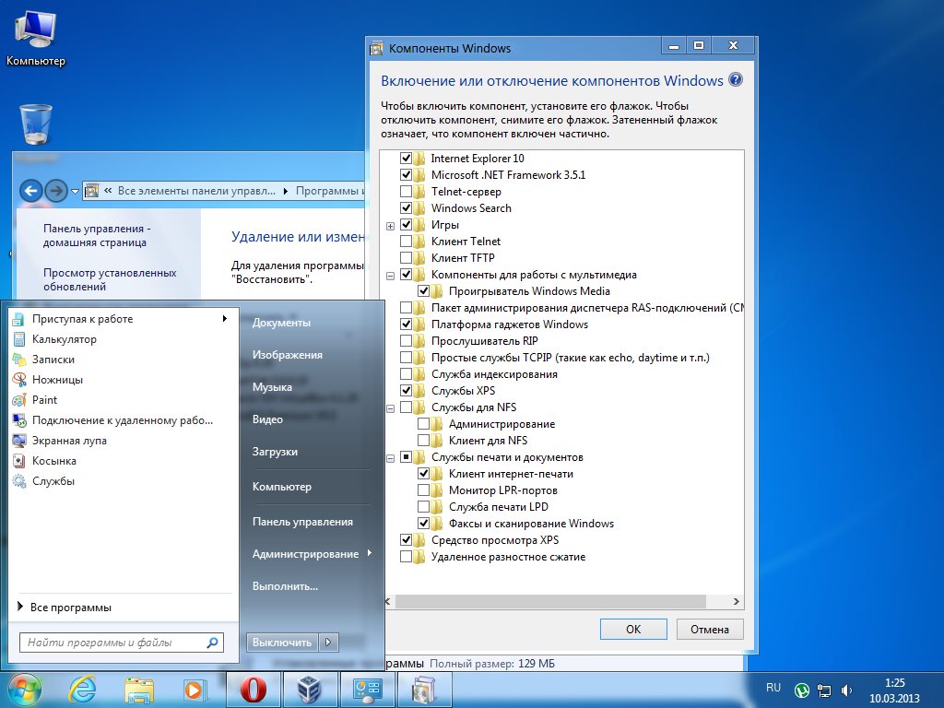Open Панель управления from the Start menu
This screenshot has width=944, height=708.
coord(302,522)
